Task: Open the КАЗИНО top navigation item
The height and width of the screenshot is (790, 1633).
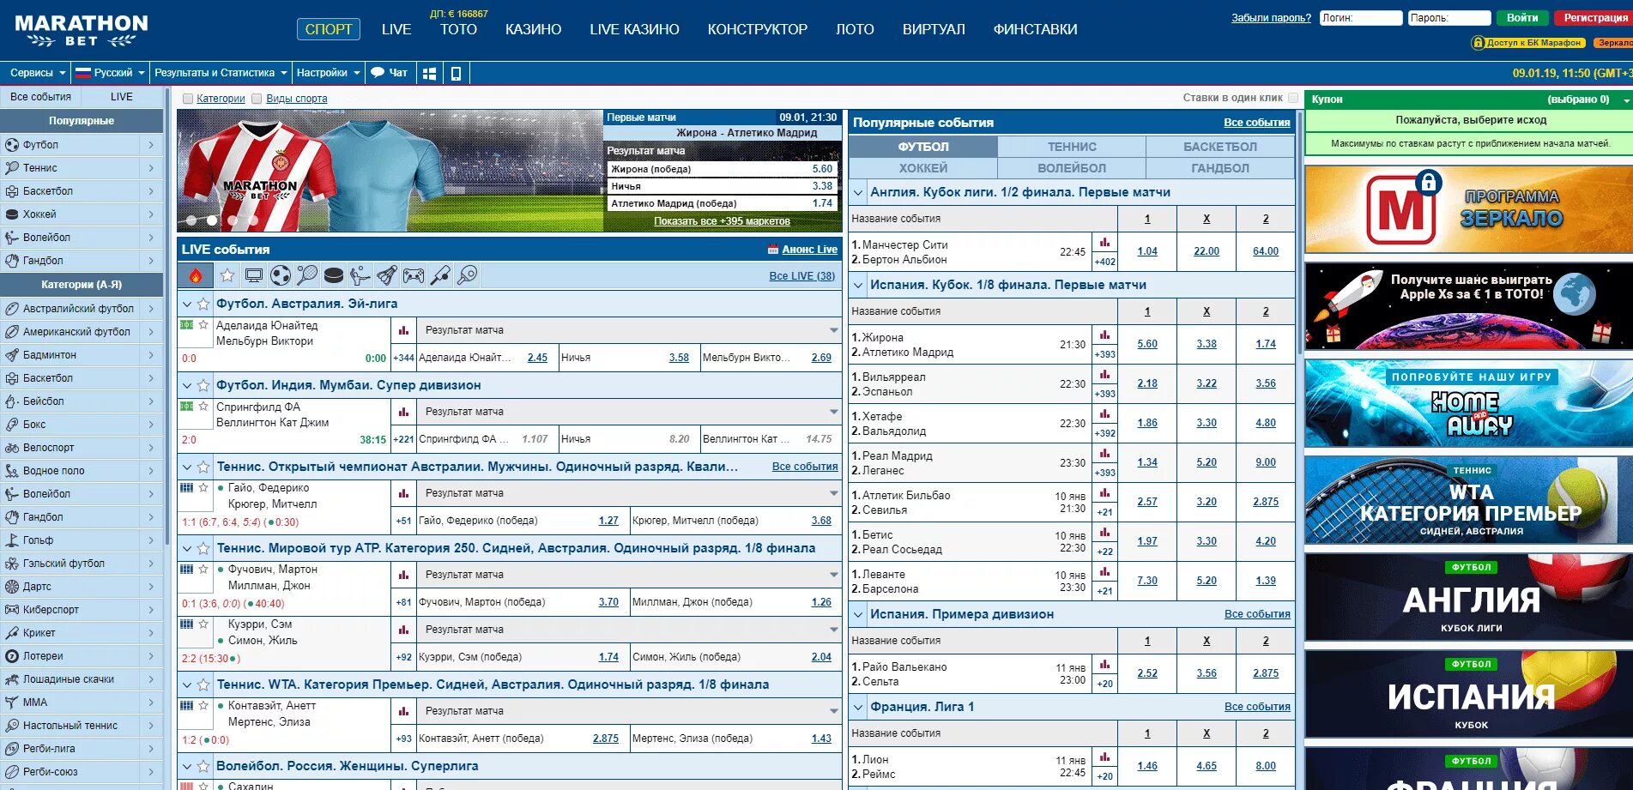Action: click(533, 29)
